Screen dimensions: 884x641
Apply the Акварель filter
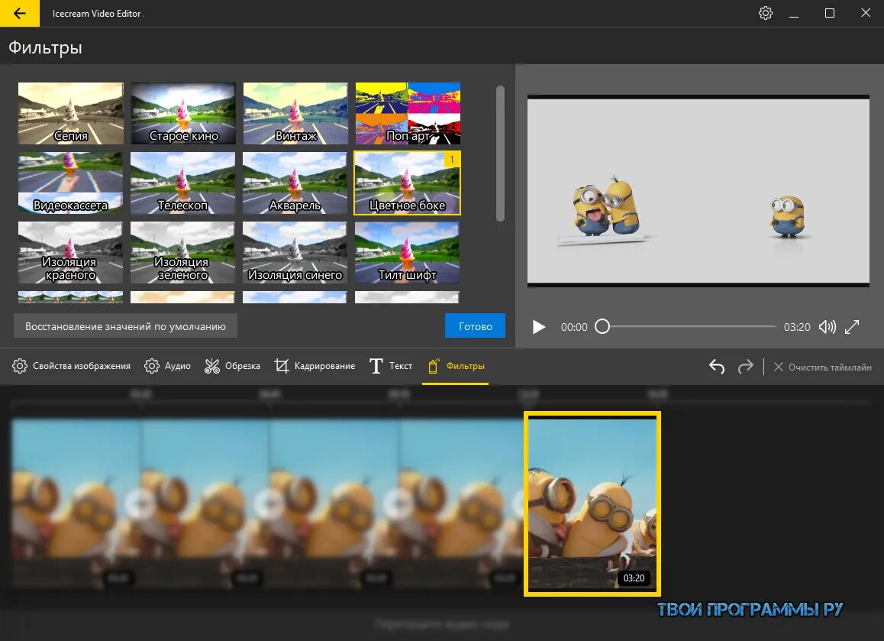coord(295,183)
